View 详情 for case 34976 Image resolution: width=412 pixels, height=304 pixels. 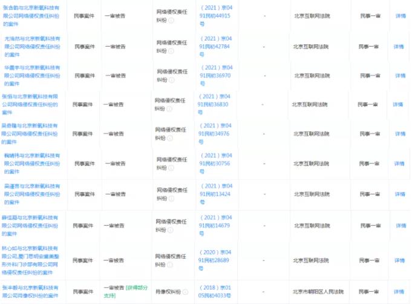coord(400,134)
